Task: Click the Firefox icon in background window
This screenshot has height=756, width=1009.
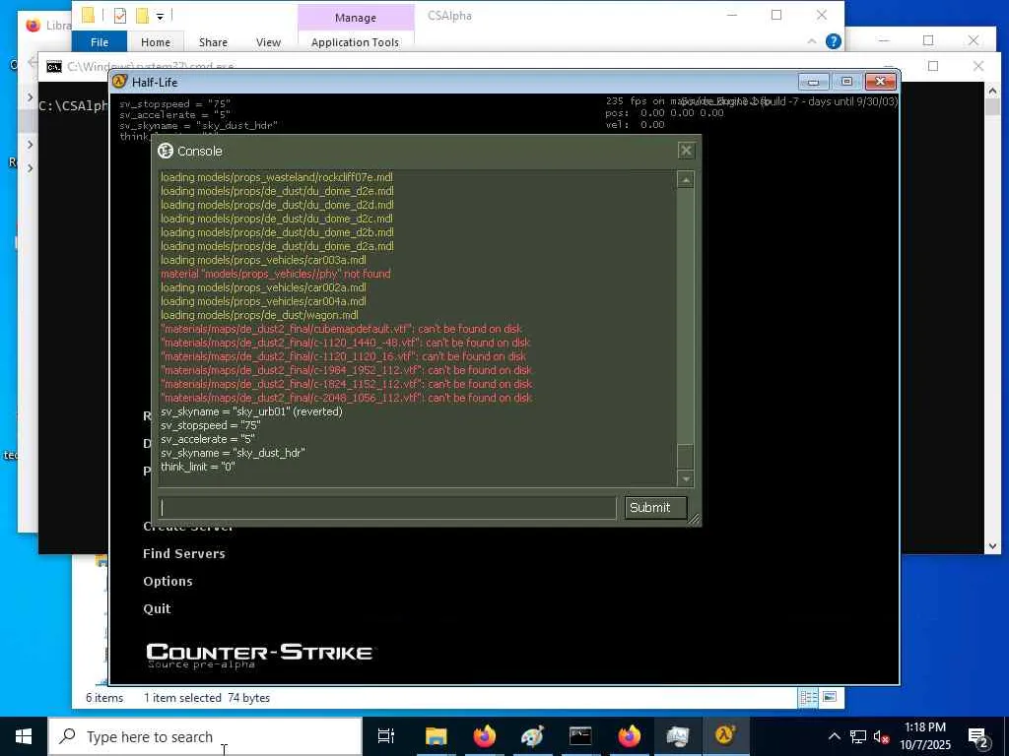Action: point(33,25)
